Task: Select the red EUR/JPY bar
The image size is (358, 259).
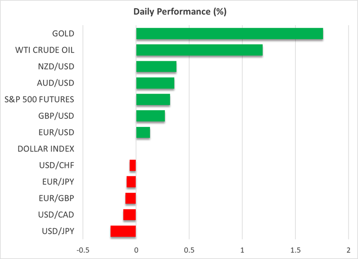Action: point(131,182)
